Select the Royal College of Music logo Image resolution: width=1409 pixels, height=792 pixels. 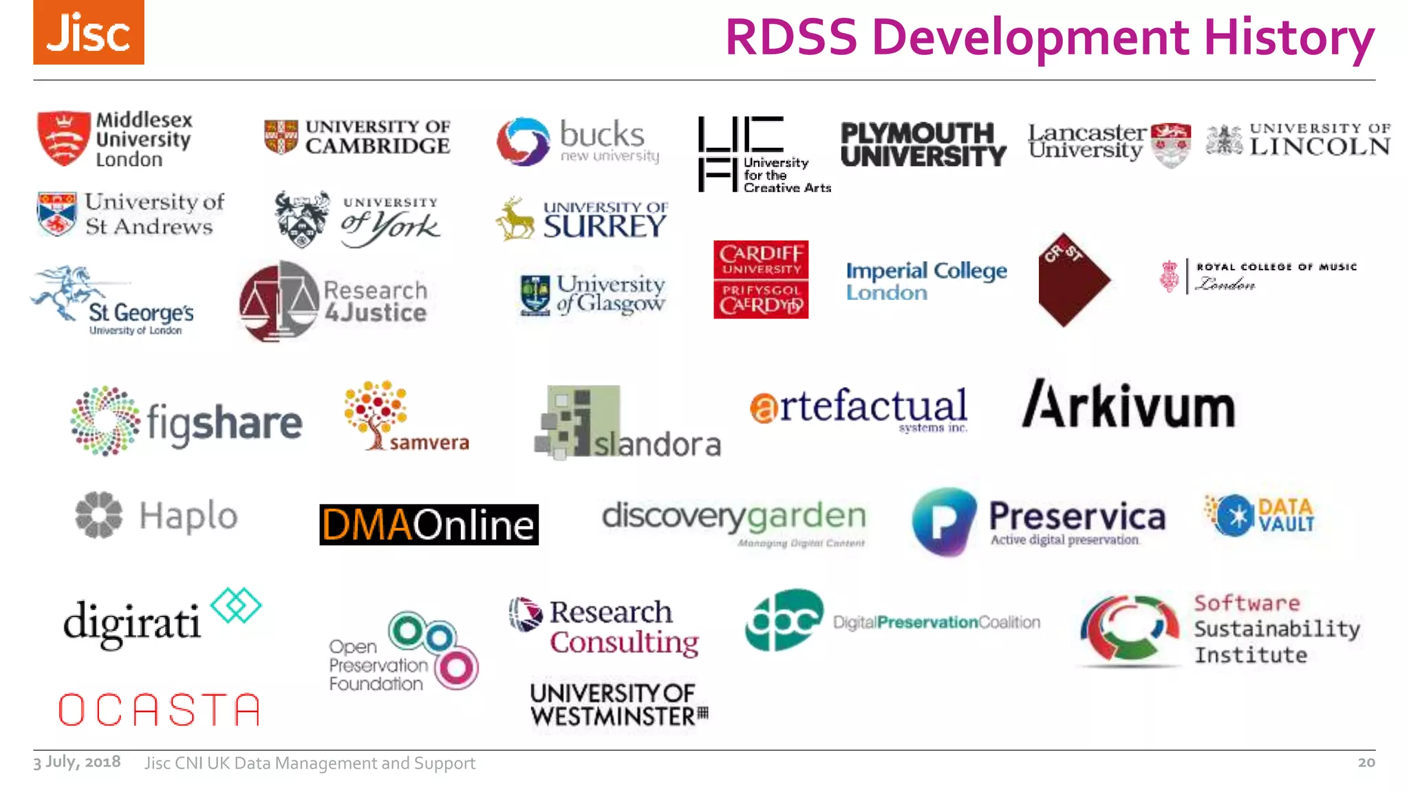pos(1258,276)
